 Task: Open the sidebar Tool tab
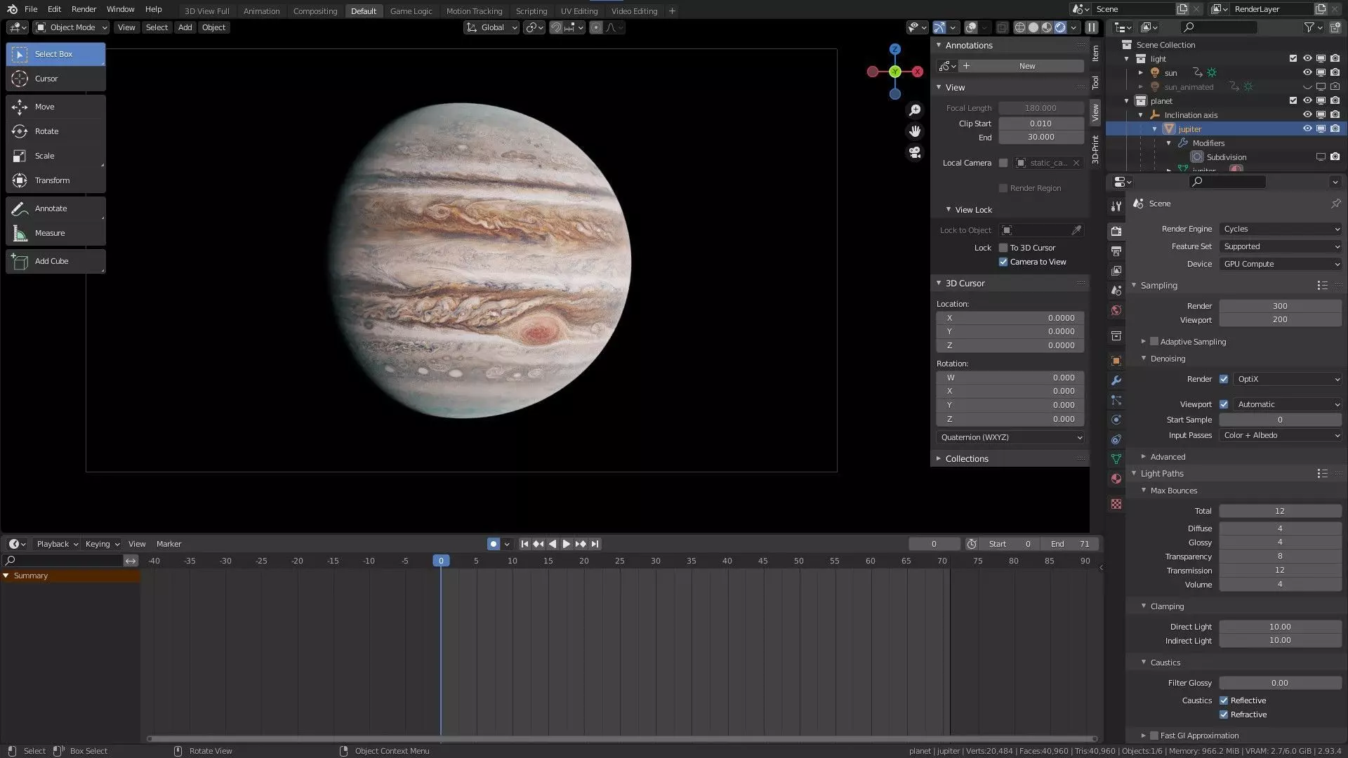pos(1095,83)
